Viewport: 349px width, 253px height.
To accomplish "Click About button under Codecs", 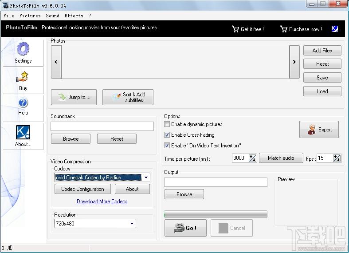I will pos(132,189).
